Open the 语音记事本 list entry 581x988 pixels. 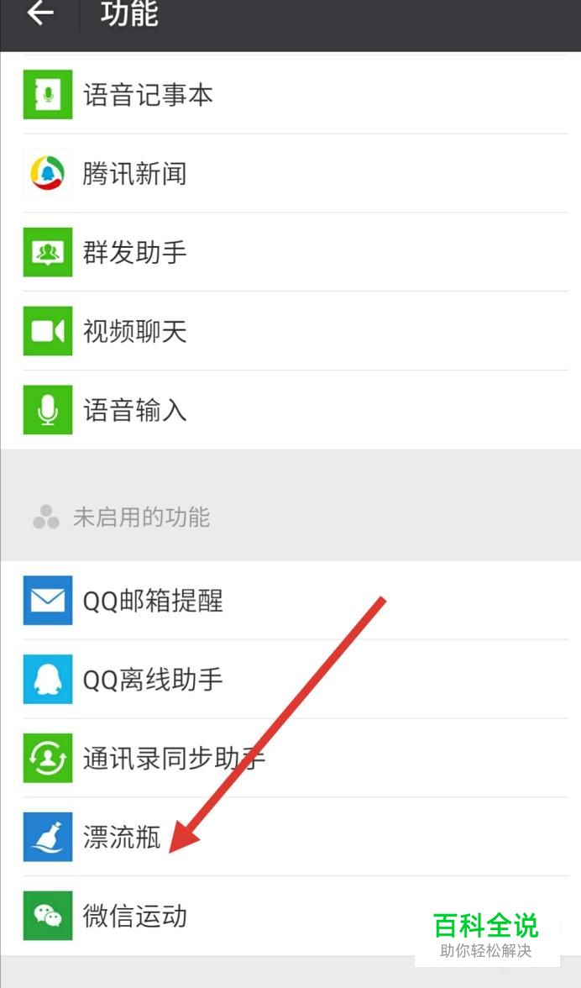click(x=290, y=94)
